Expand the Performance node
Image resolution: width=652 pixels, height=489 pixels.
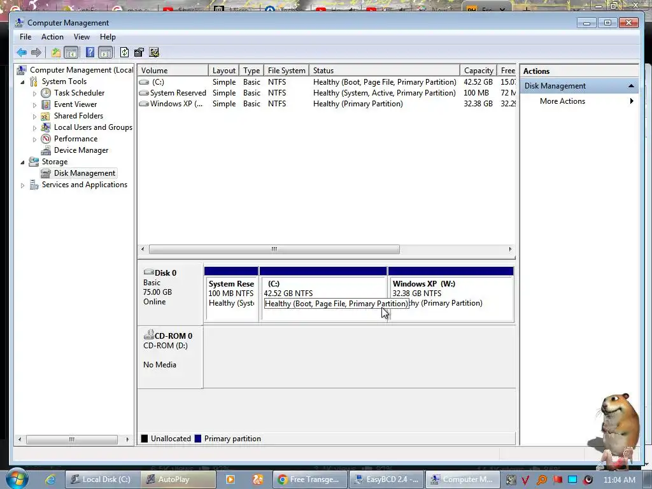click(x=34, y=139)
